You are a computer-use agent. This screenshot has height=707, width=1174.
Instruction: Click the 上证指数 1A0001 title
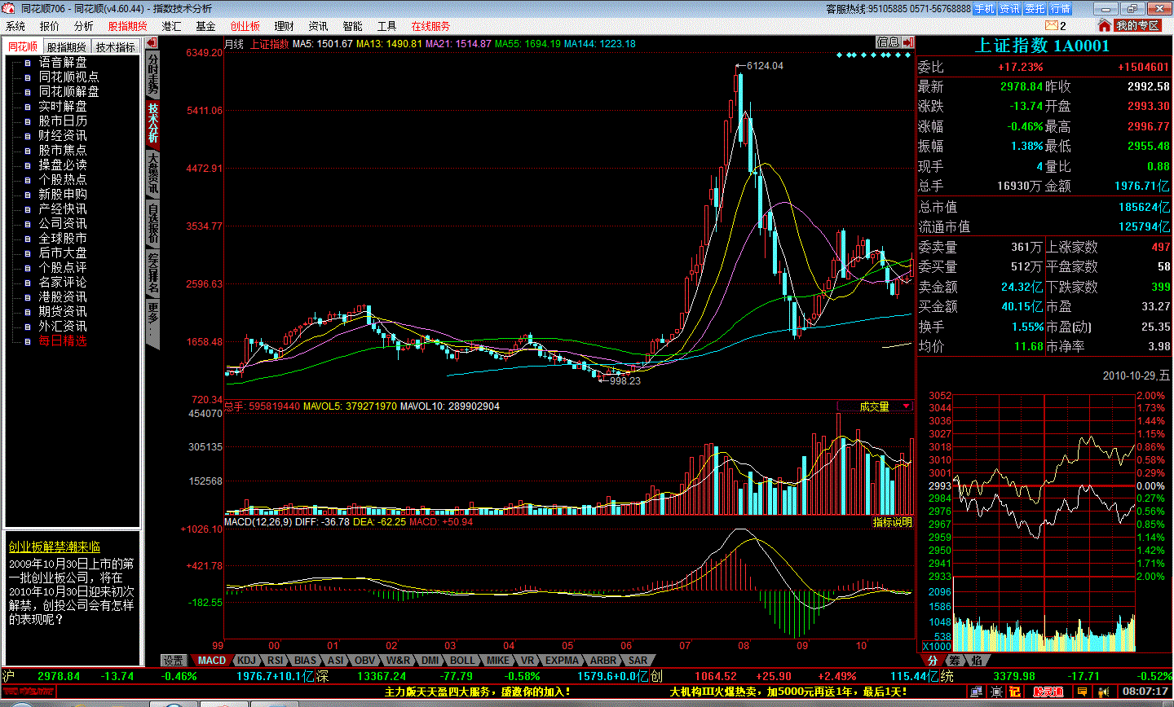pyautogui.click(x=1043, y=46)
